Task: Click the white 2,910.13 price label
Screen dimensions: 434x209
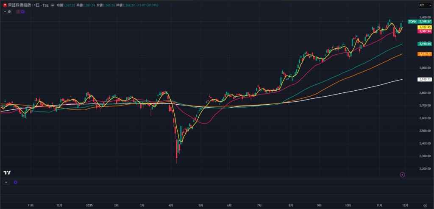Action: tap(425, 79)
